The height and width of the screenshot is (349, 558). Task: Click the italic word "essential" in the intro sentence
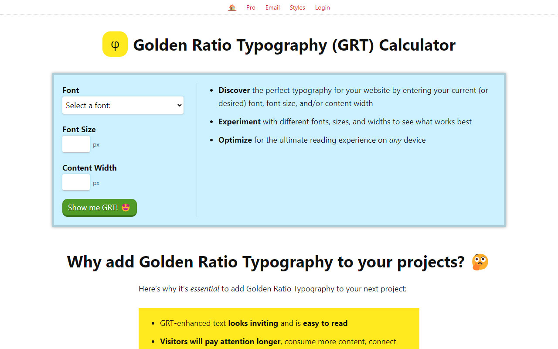pyautogui.click(x=205, y=288)
